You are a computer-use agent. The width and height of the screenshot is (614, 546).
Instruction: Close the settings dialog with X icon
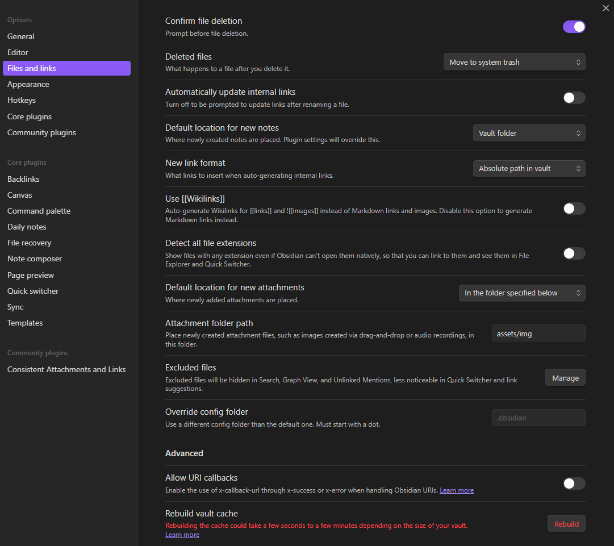pos(605,8)
